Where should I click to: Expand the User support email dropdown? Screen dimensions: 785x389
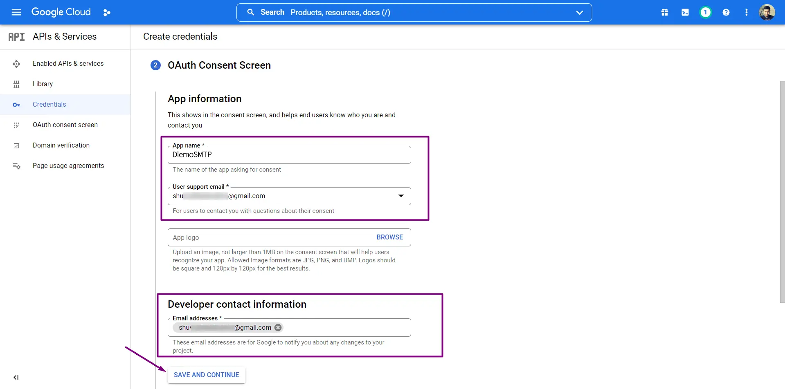(x=401, y=196)
